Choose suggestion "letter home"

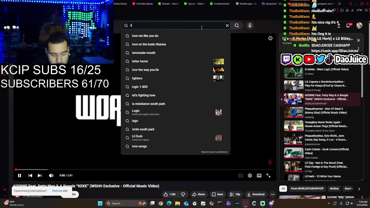click(x=175, y=61)
